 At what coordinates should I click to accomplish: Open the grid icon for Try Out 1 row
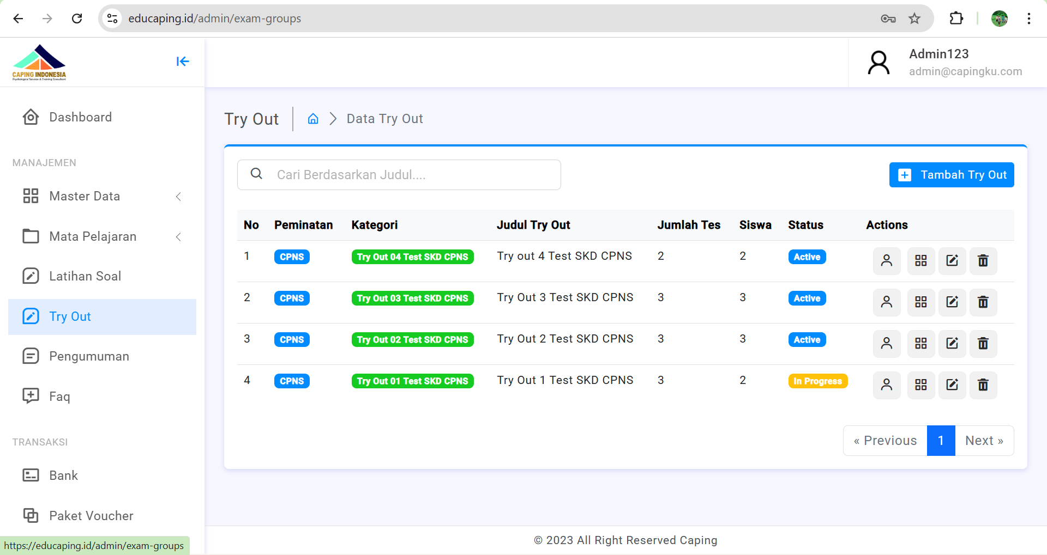coord(920,385)
